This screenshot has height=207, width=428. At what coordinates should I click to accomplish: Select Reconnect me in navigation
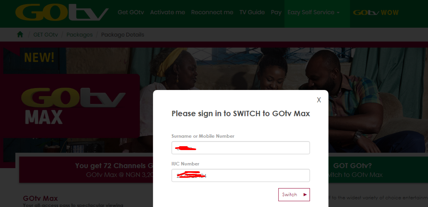point(212,12)
